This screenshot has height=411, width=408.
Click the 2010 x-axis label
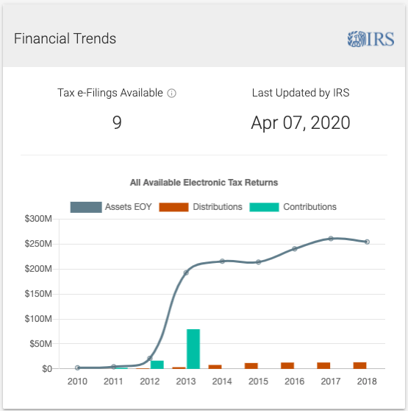click(77, 382)
